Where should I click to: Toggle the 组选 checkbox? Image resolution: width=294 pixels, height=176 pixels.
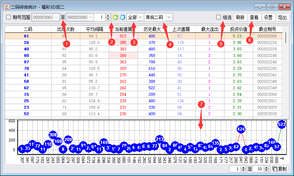218,17
